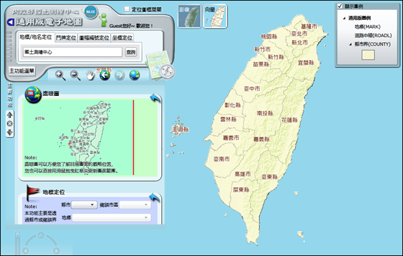Click the up arrow in side function bar
The height and width of the screenshot is (256, 403).
tap(10, 115)
